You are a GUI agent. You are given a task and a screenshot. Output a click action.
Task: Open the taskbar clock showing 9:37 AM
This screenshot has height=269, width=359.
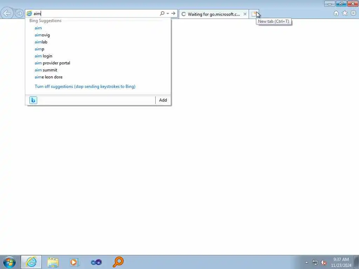click(x=341, y=262)
